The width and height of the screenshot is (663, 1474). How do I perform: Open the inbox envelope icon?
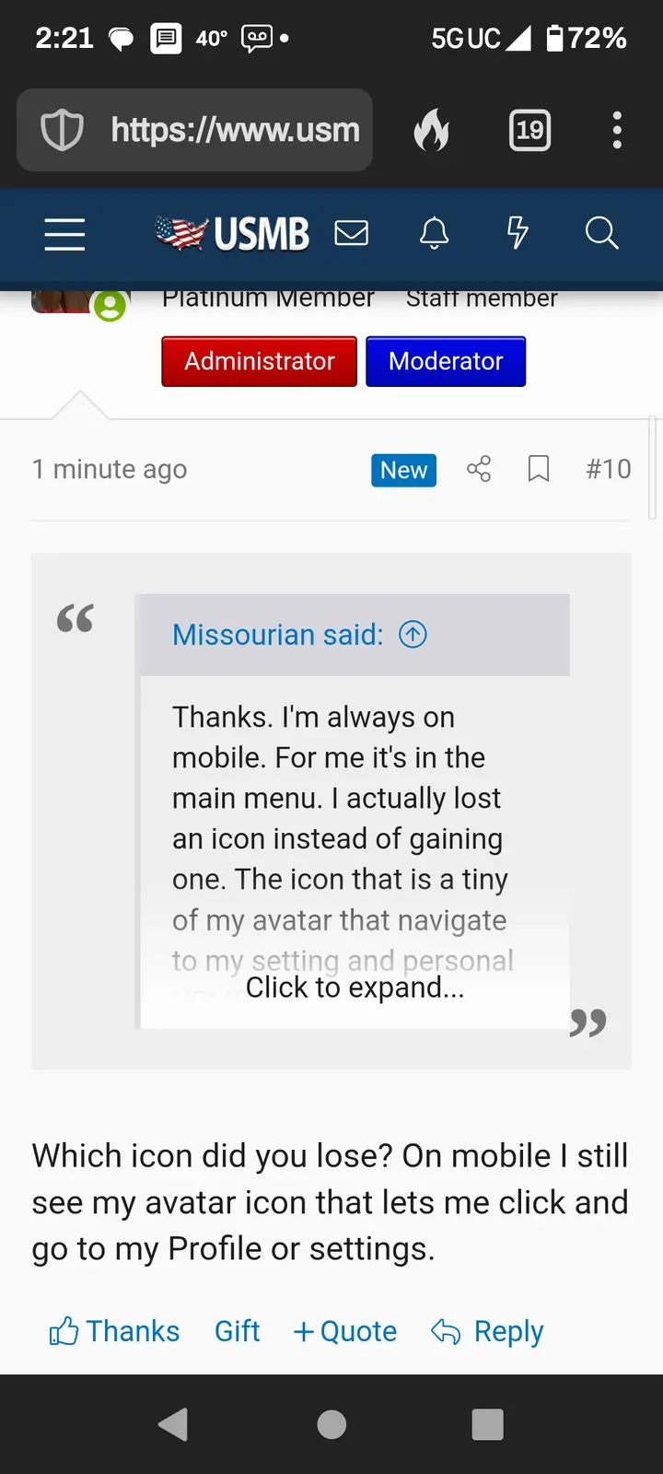tap(351, 233)
